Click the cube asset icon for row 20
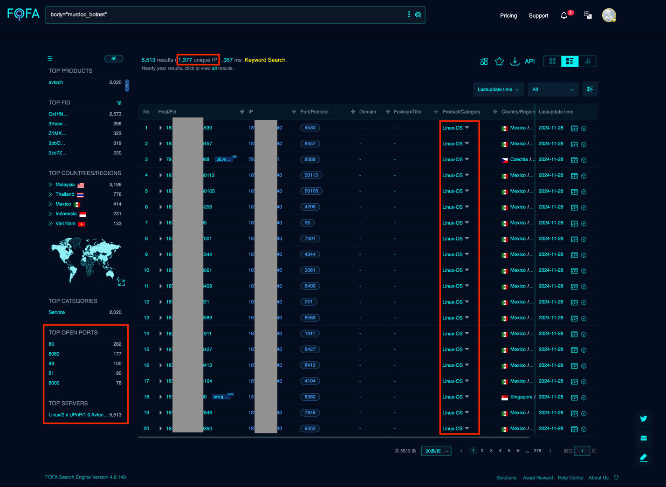Viewport: 666px width, 487px height. 584,430
